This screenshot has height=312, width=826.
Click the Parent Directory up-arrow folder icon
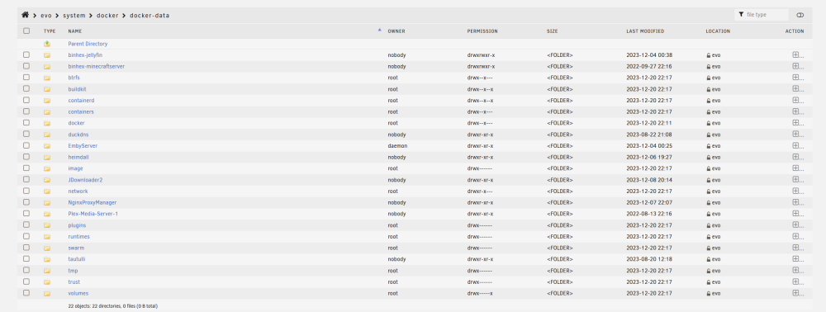47,44
